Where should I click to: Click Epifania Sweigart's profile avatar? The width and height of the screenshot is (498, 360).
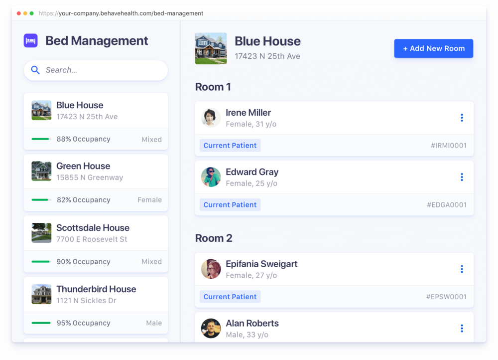pyautogui.click(x=211, y=269)
